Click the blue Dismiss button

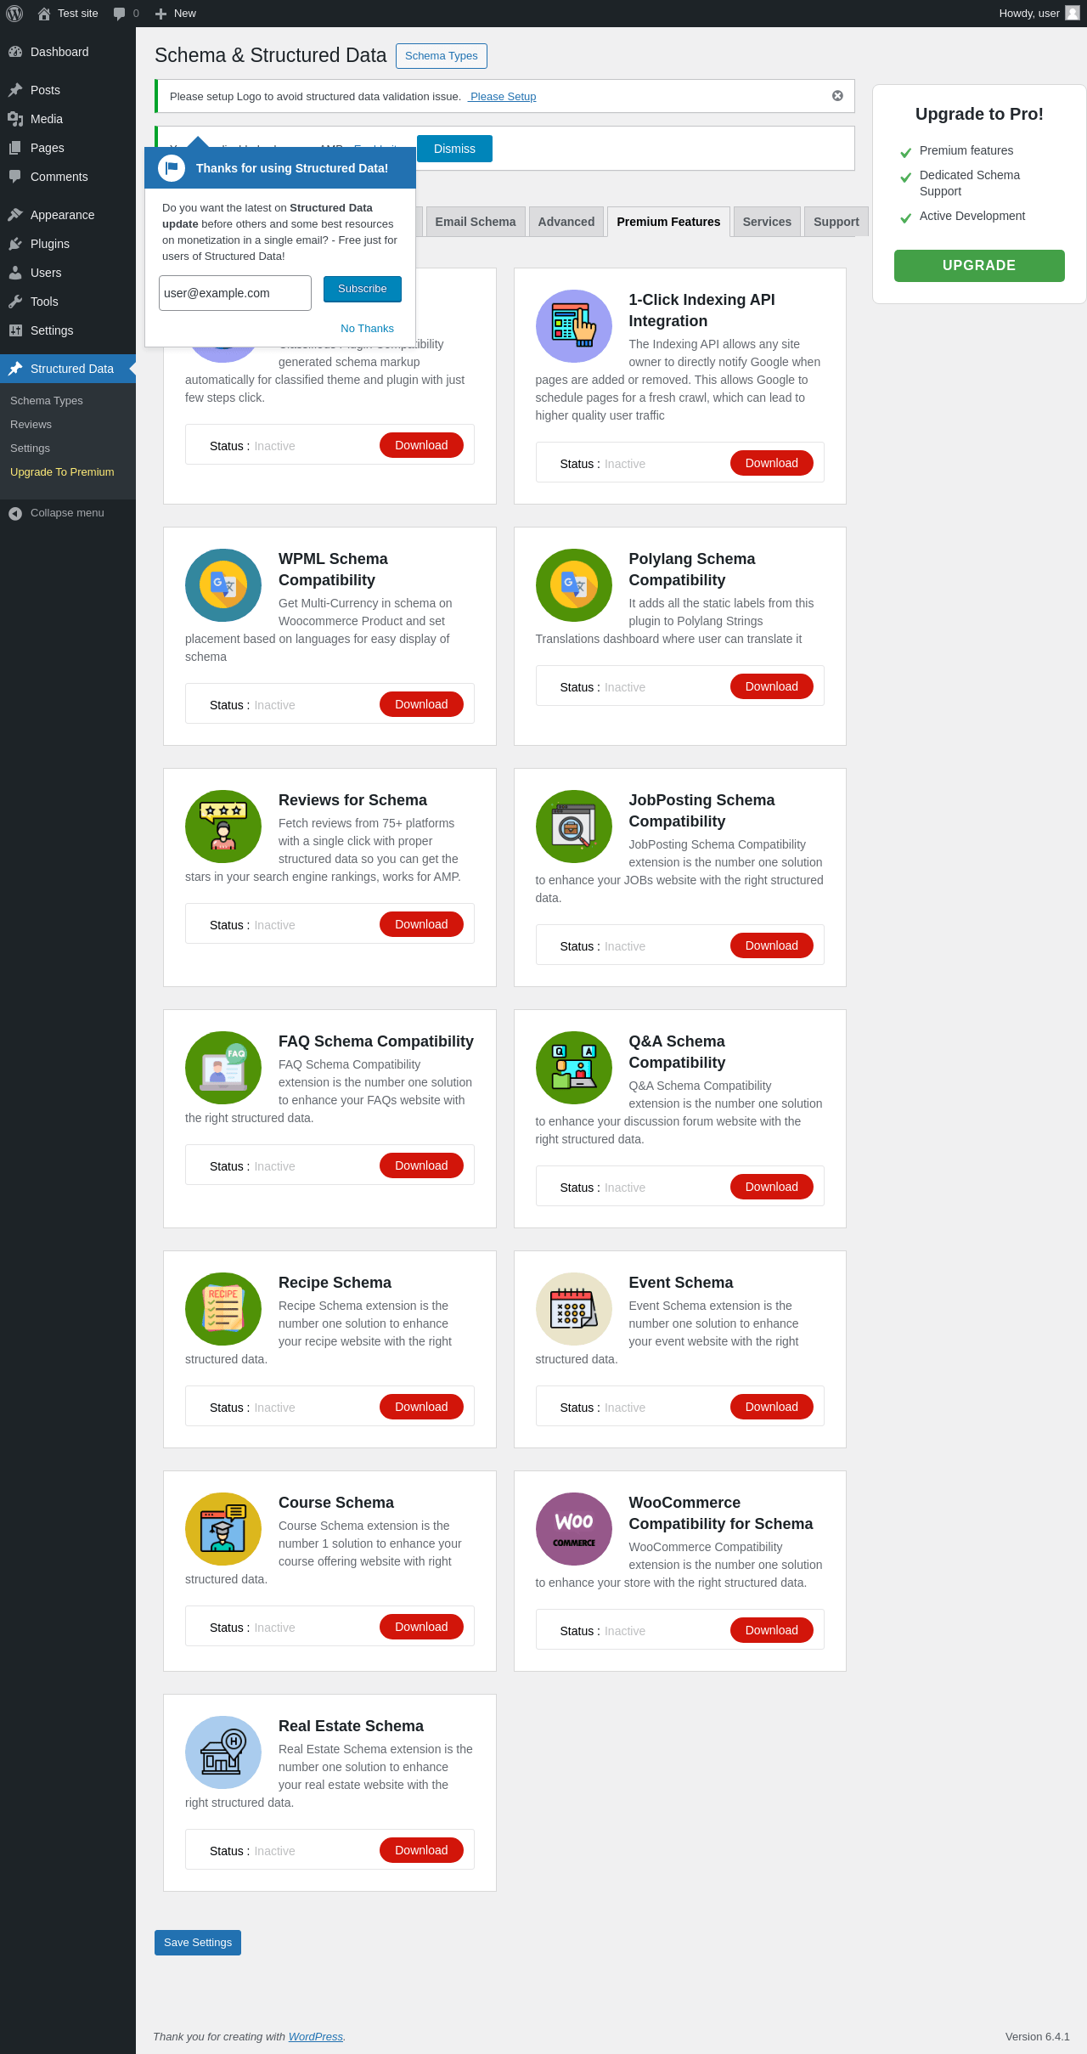click(454, 149)
